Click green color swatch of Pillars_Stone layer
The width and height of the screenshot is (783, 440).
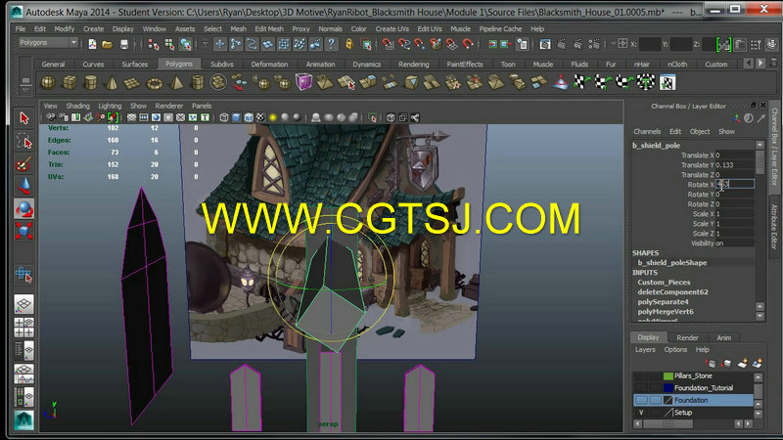coord(668,375)
